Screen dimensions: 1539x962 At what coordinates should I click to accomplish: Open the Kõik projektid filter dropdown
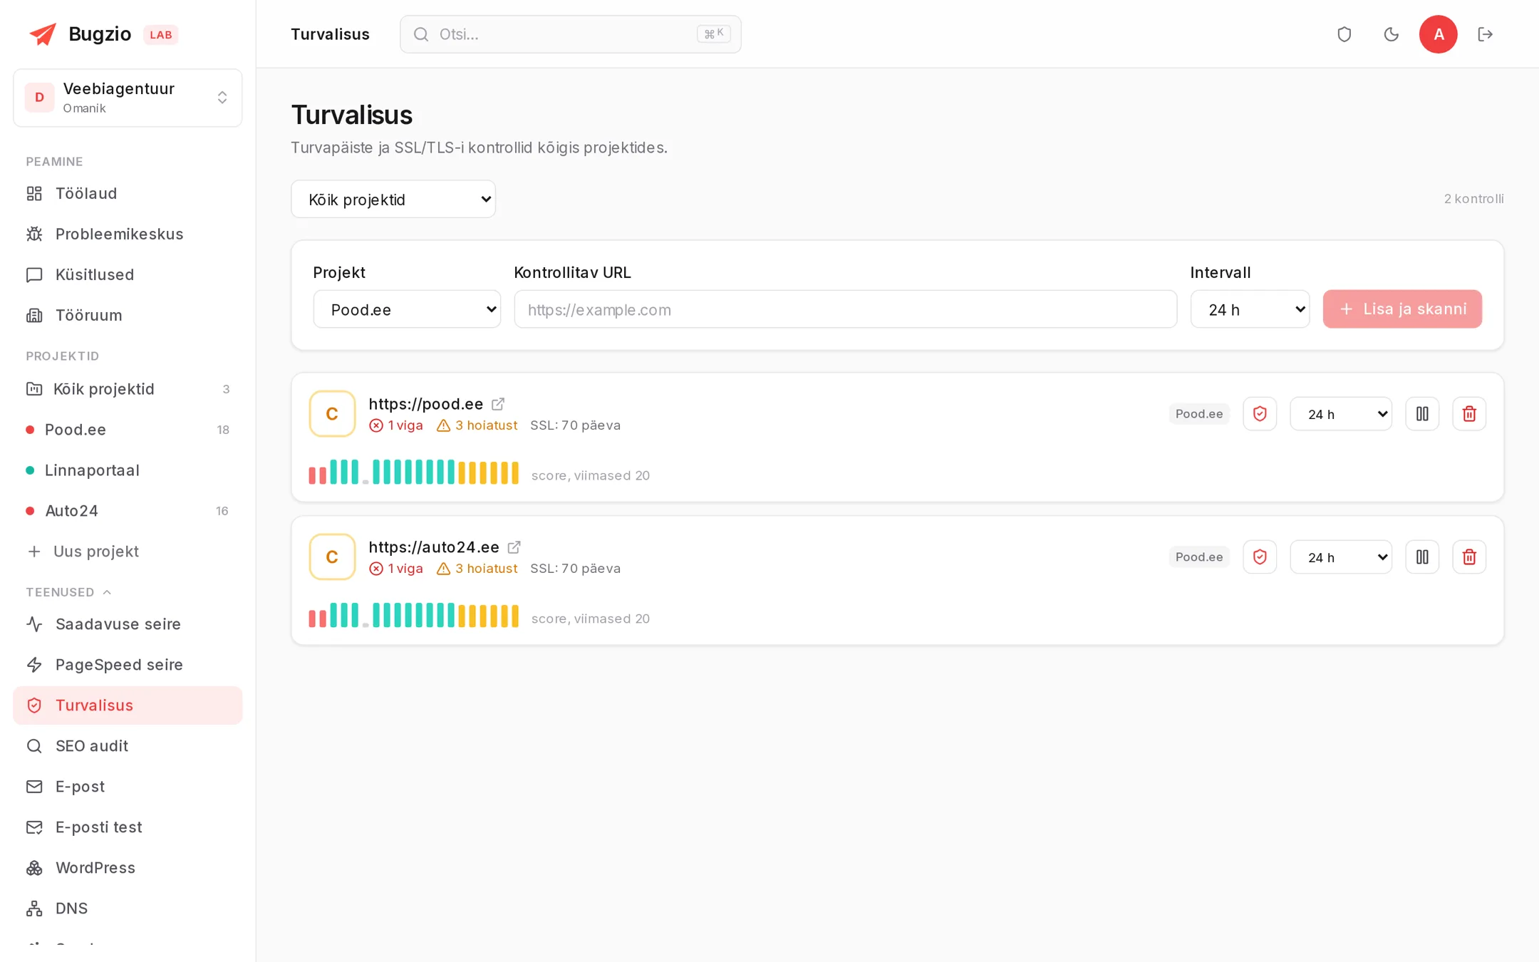[x=393, y=199]
